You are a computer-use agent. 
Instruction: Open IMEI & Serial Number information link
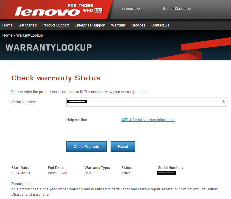[x=148, y=120]
